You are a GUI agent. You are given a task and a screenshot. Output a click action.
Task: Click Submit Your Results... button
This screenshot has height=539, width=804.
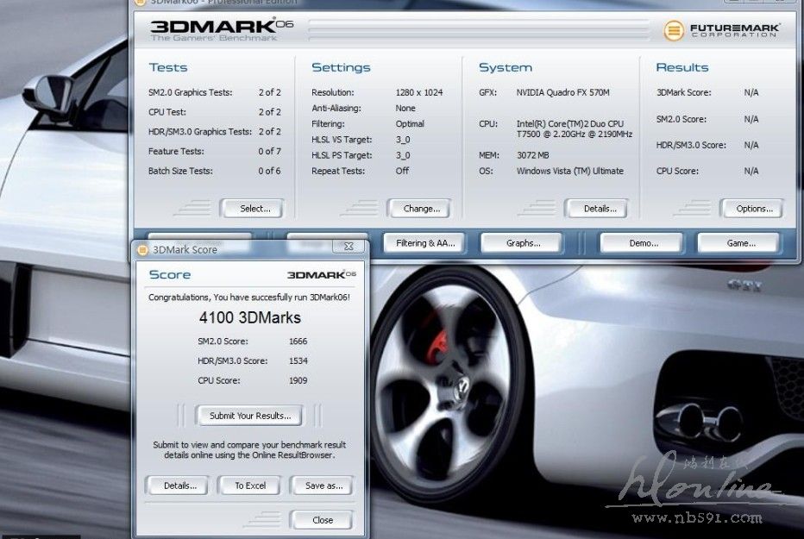[x=249, y=416]
